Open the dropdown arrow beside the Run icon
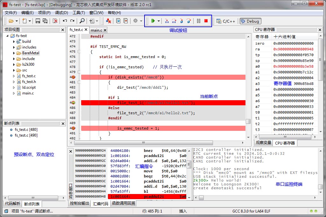The image size is (326, 217). (x=159, y=21)
